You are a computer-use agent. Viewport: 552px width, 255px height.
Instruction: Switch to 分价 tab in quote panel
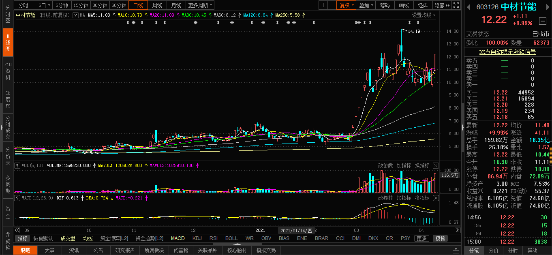click(x=493, y=251)
